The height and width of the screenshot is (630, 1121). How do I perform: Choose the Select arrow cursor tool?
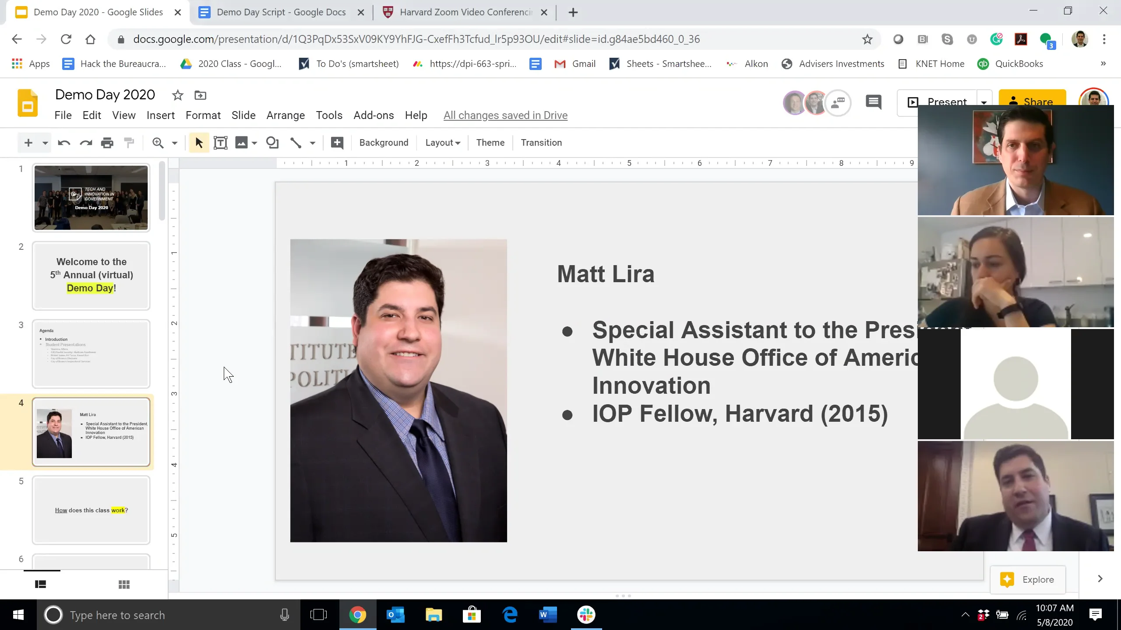[199, 143]
